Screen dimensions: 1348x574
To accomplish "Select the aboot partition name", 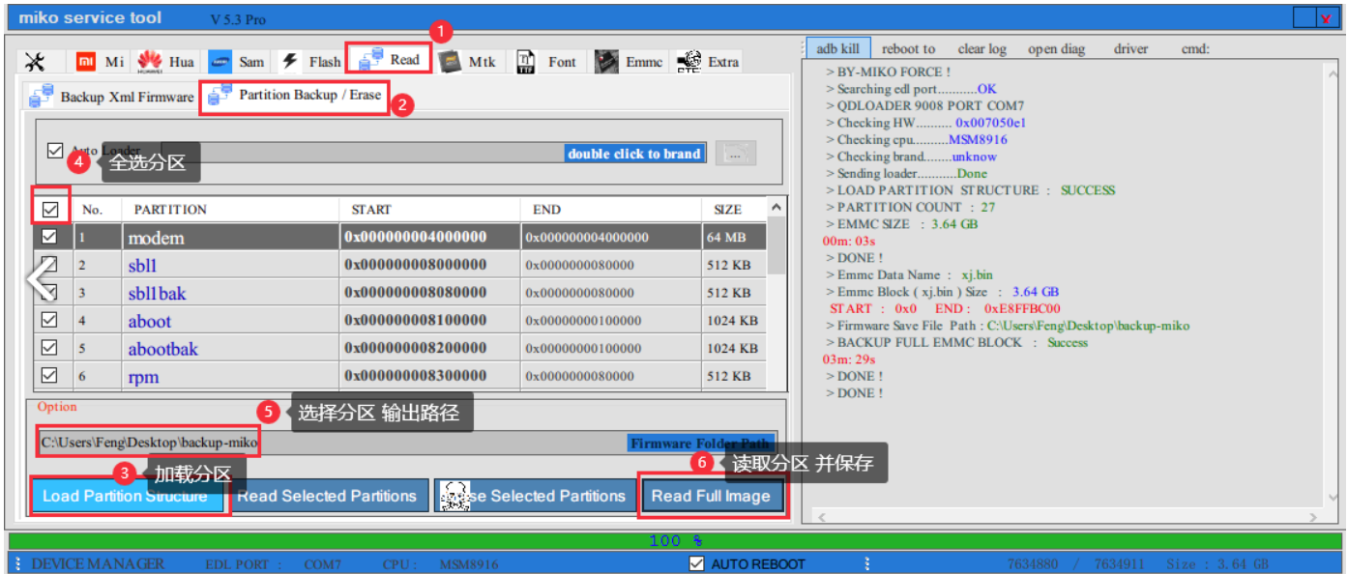I will [x=149, y=321].
